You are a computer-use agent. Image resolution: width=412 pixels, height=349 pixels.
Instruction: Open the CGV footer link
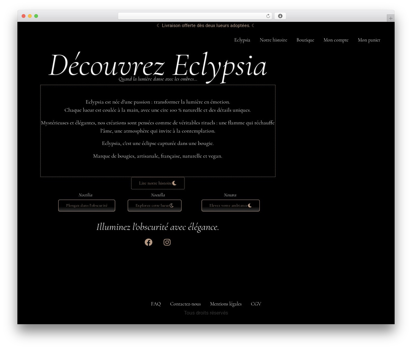(256, 304)
